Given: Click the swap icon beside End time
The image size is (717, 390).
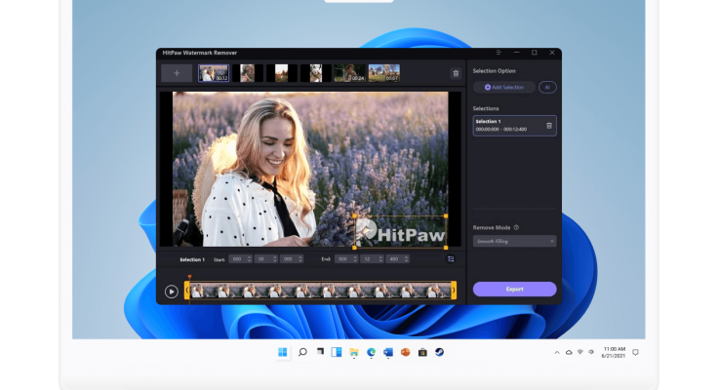Looking at the screenshot, I should point(451,259).
